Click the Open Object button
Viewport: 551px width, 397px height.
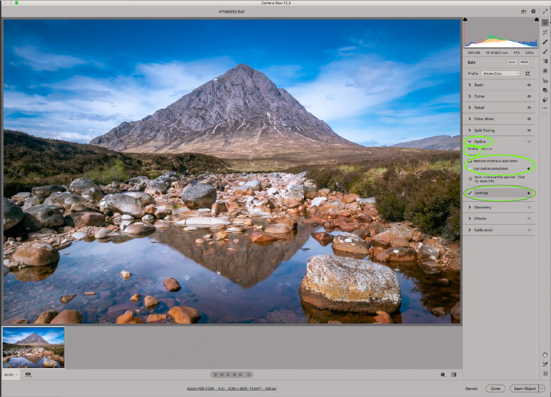[x=524, y=388]
